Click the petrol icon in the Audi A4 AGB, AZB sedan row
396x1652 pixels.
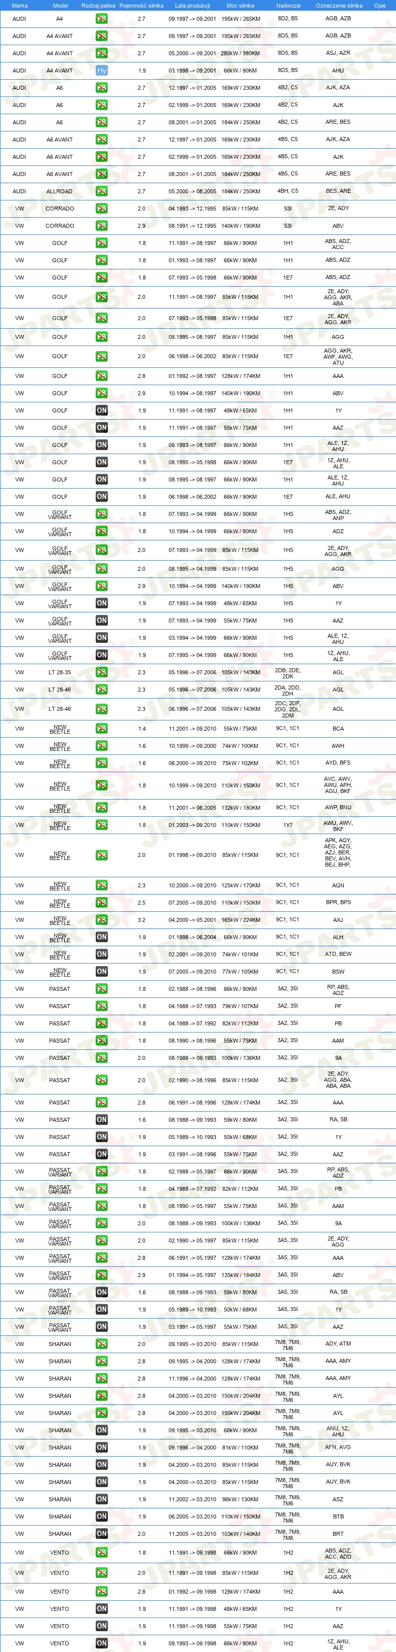[101, 19]
